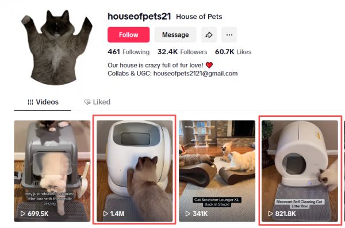Click the red heart emoji in bio
345x228 pixels.
[209, 65]
